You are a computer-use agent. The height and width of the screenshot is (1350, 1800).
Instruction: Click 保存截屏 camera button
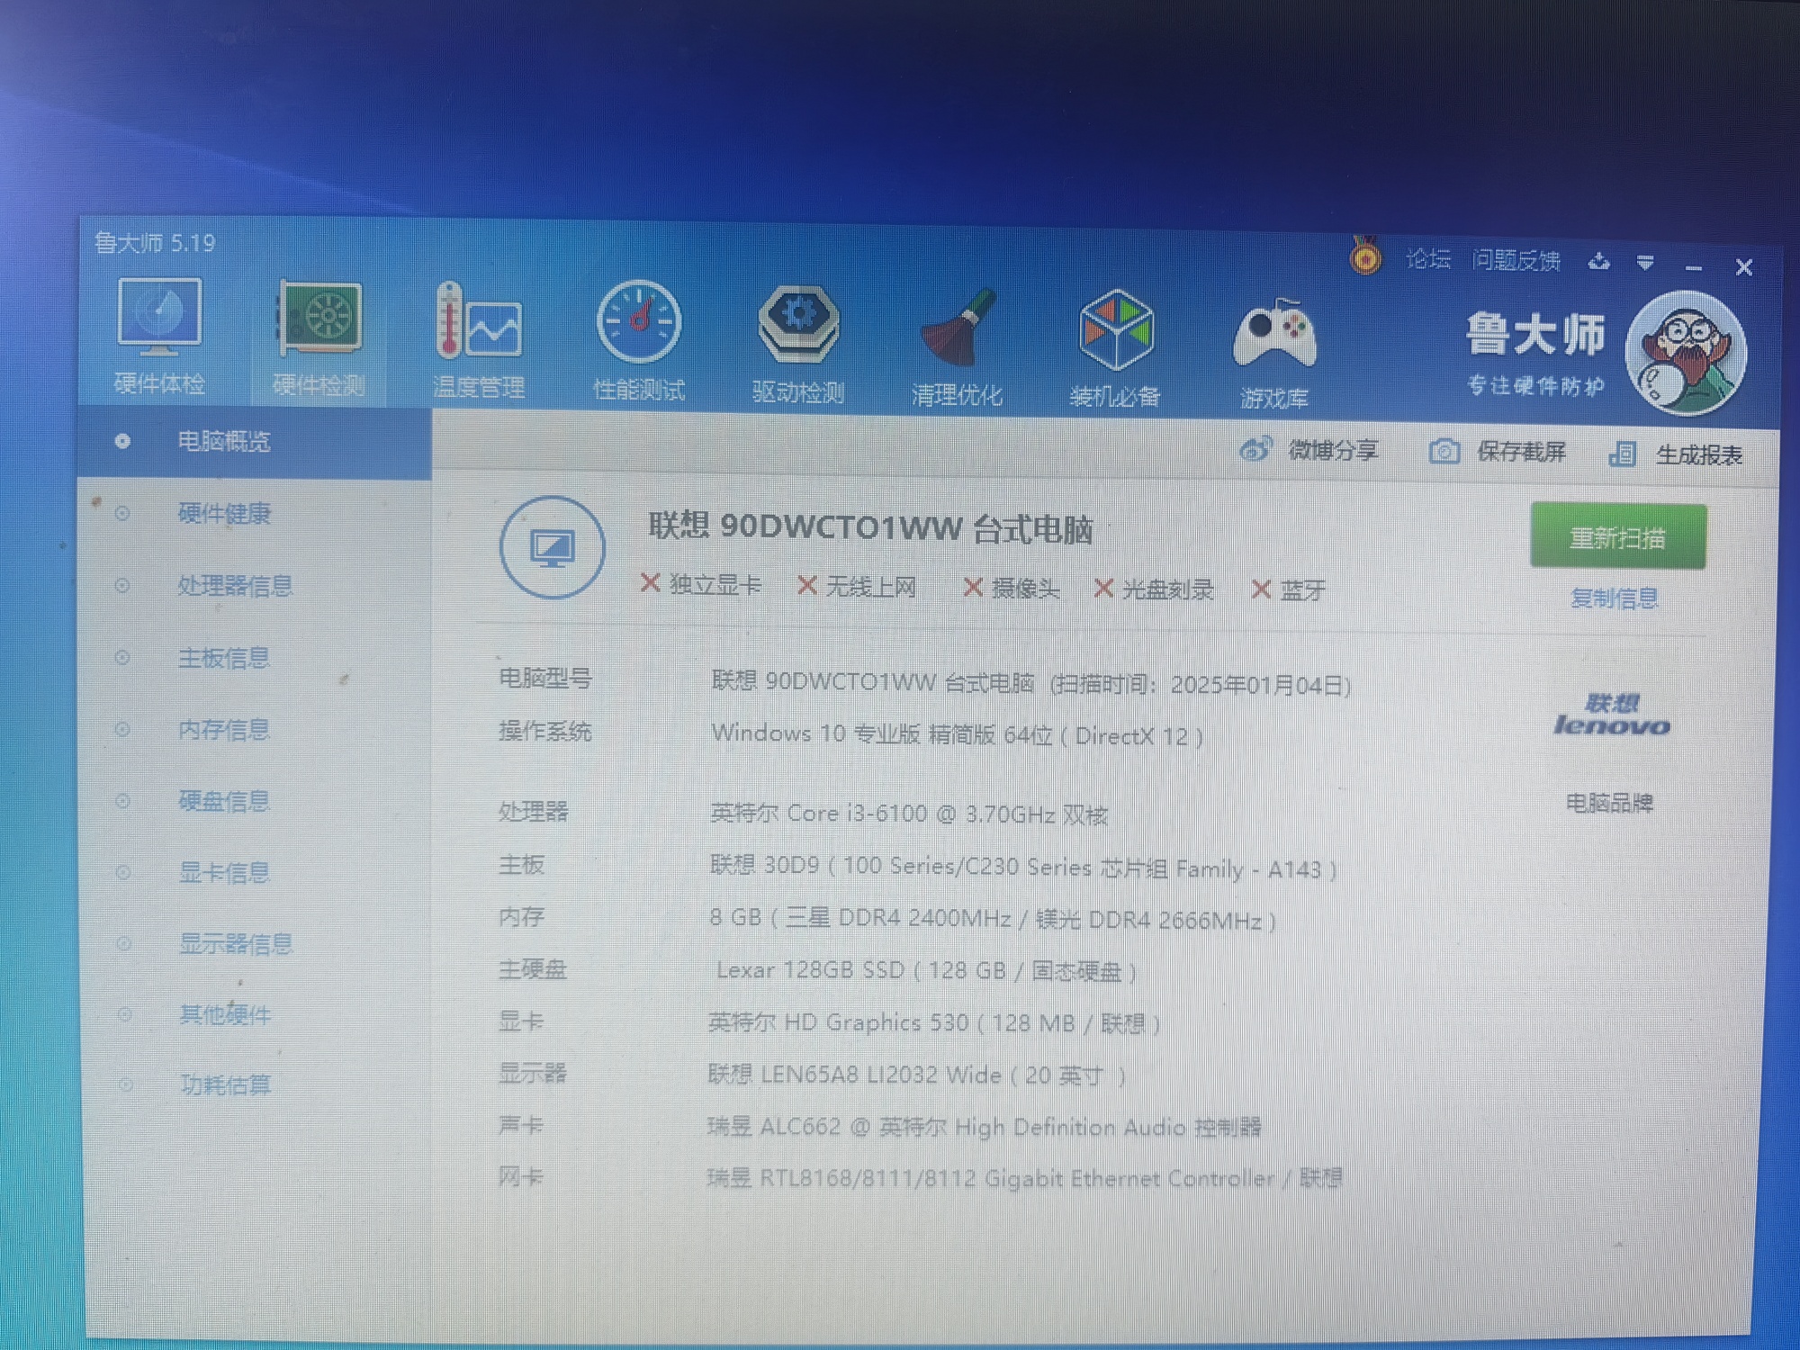pos(1499,451)
